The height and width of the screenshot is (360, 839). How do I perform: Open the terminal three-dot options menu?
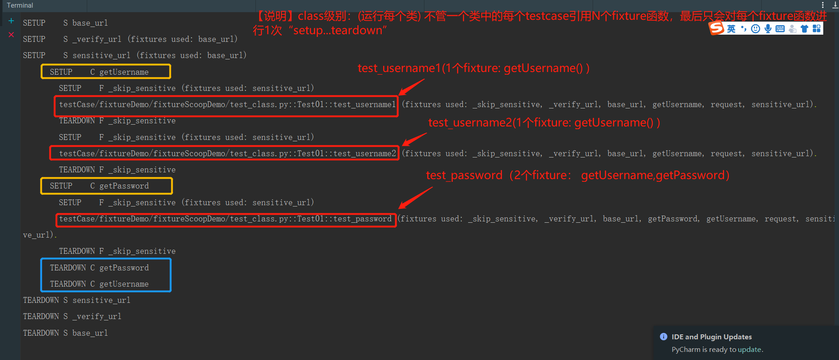pos(823,5)
